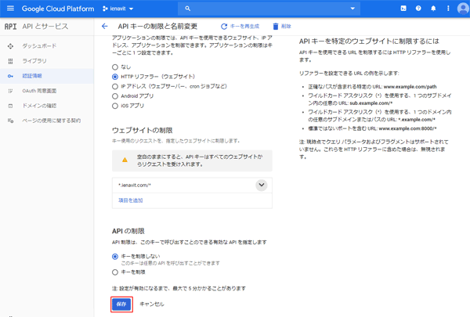Activate Cloud Shell icon

(x=403, y=9)
